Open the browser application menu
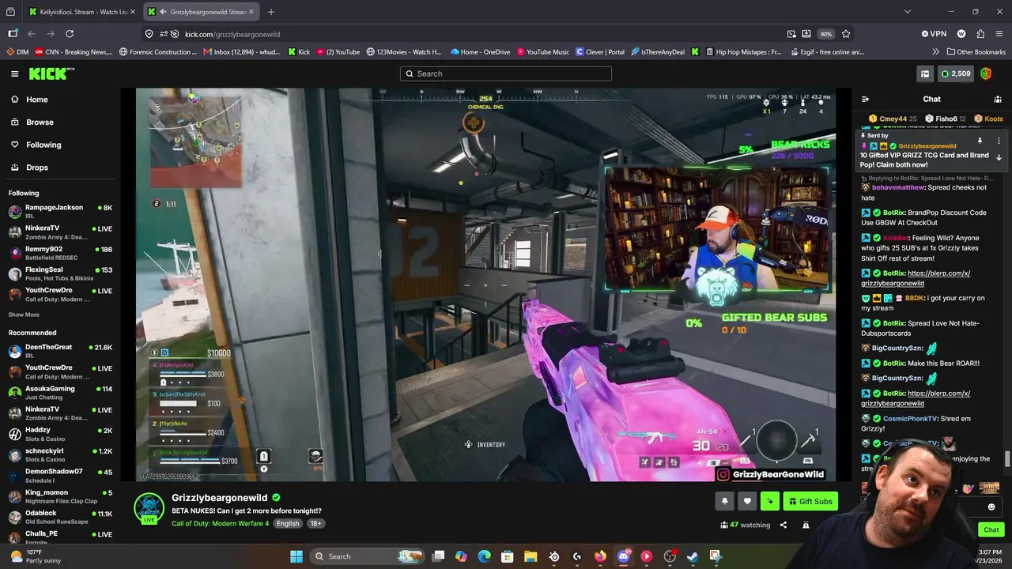The image size is (1012, 569). 999,34
